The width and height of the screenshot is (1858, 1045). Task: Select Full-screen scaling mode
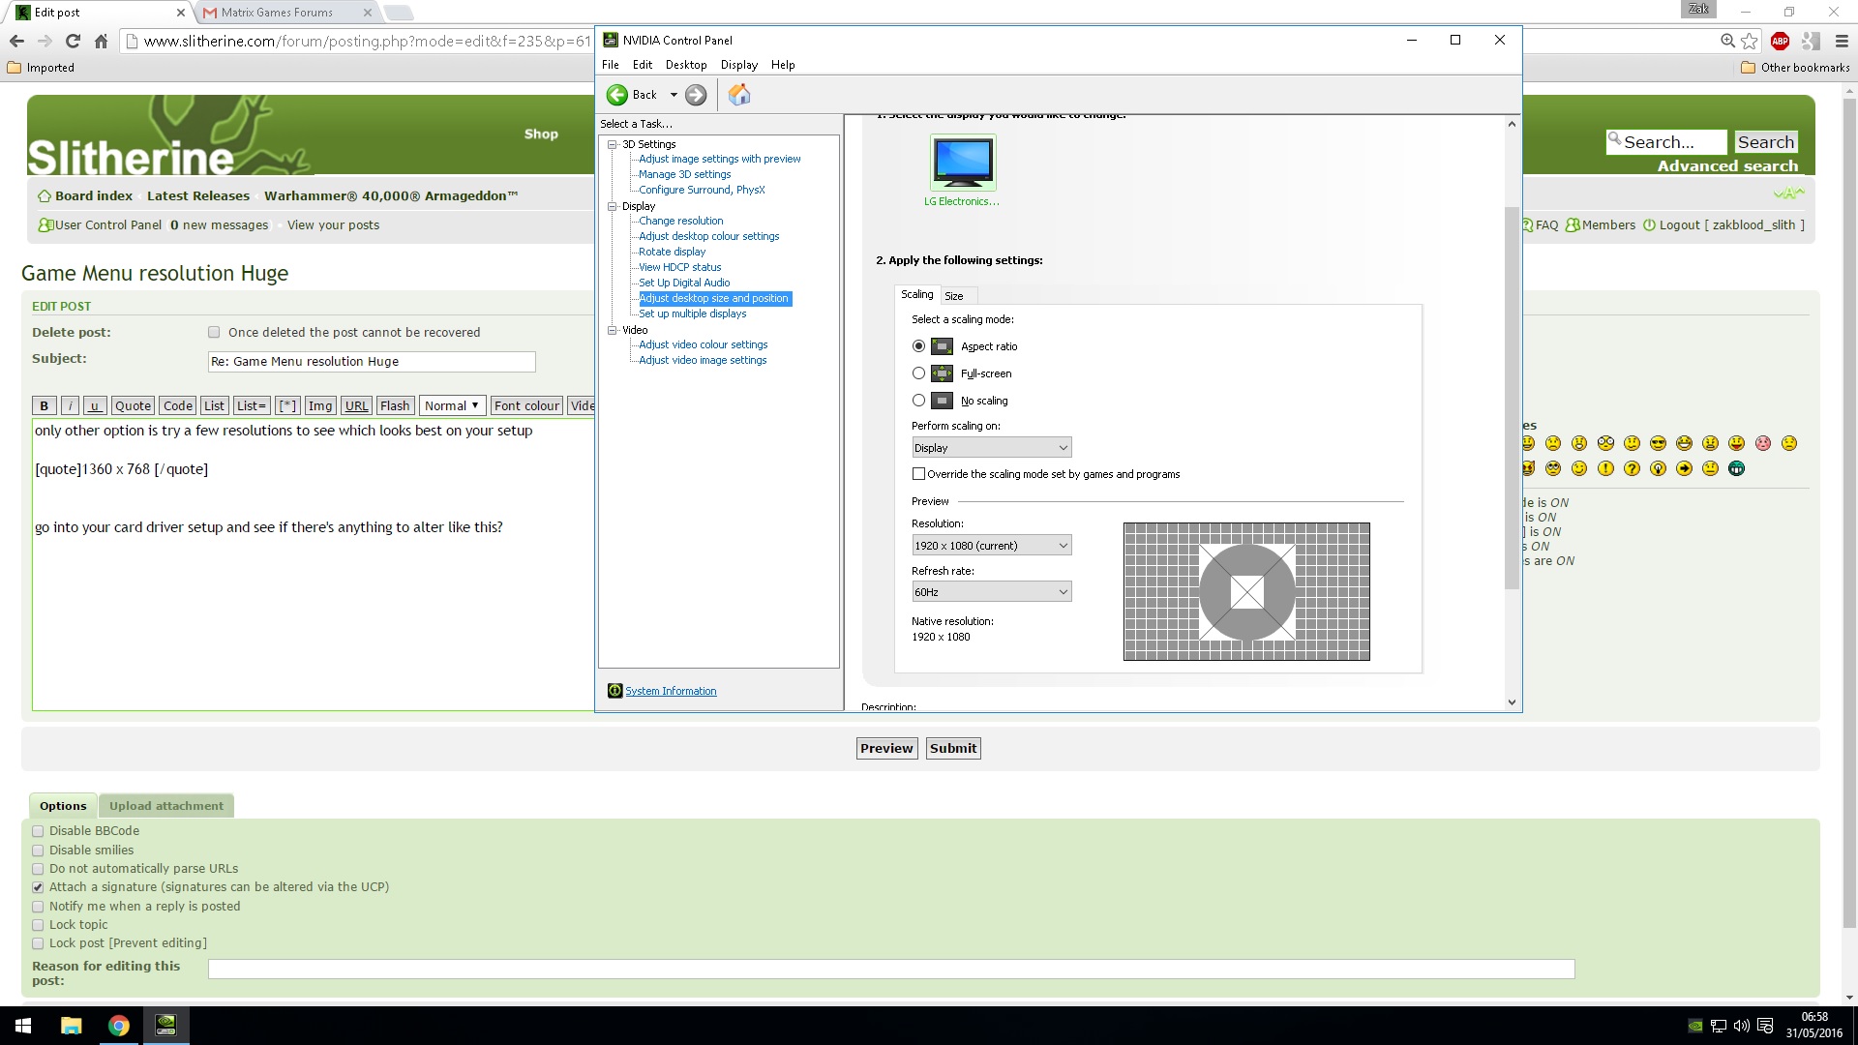coord(918,373)
